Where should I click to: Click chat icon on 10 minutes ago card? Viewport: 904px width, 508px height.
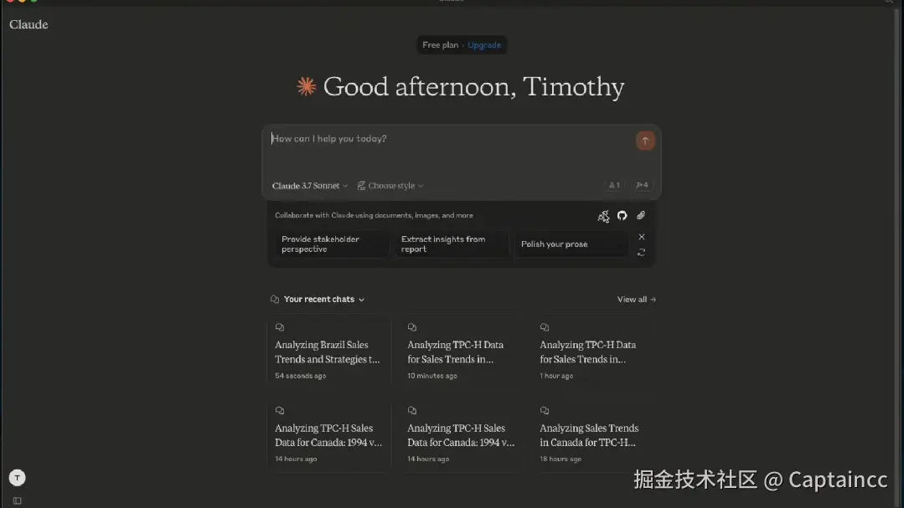(x=411, y=327)
